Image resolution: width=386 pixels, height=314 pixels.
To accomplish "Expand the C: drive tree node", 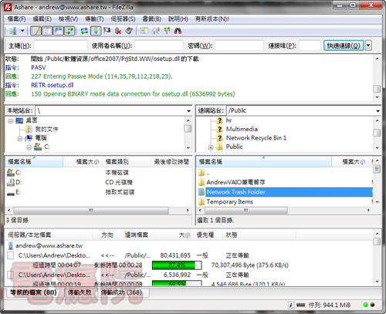I will (29, 147).
